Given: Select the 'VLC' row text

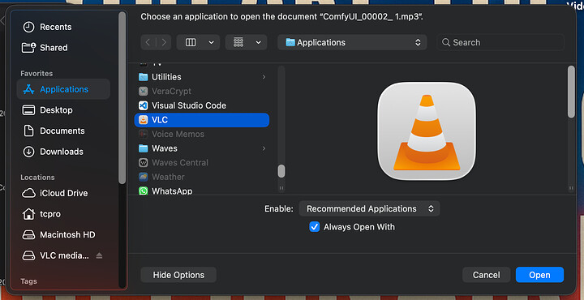Looking at the screenshot, I should point(160,120).
